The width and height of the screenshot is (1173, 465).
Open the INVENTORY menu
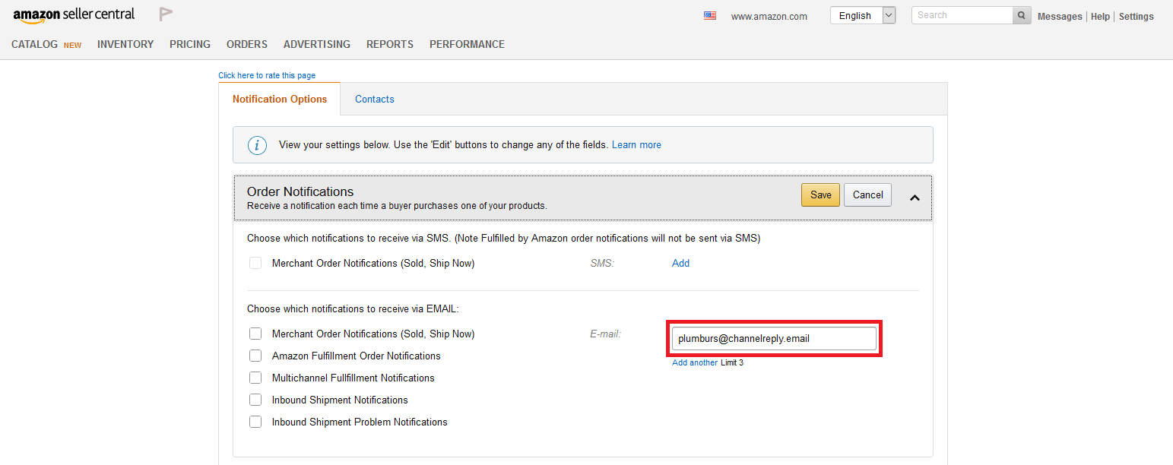125,44
